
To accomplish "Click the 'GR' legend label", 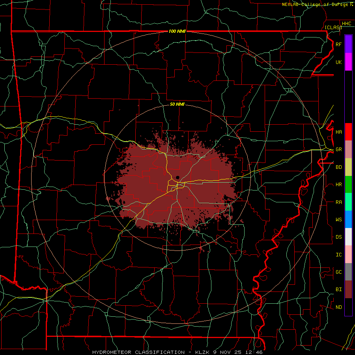I will point(338,149).
